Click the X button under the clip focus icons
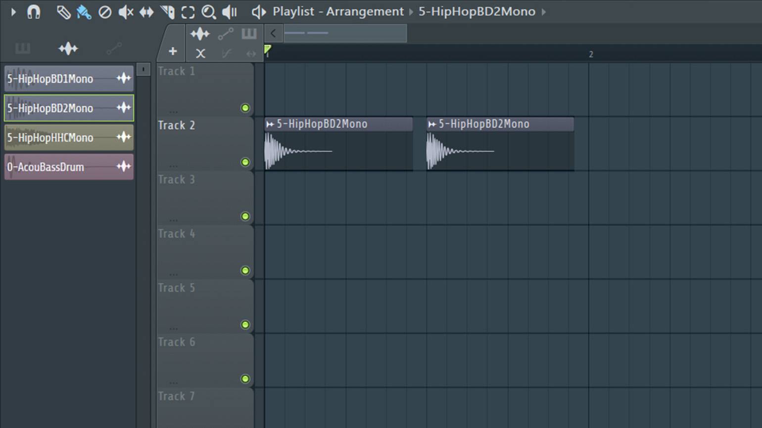Screen dimensions: 762x428 200,53
